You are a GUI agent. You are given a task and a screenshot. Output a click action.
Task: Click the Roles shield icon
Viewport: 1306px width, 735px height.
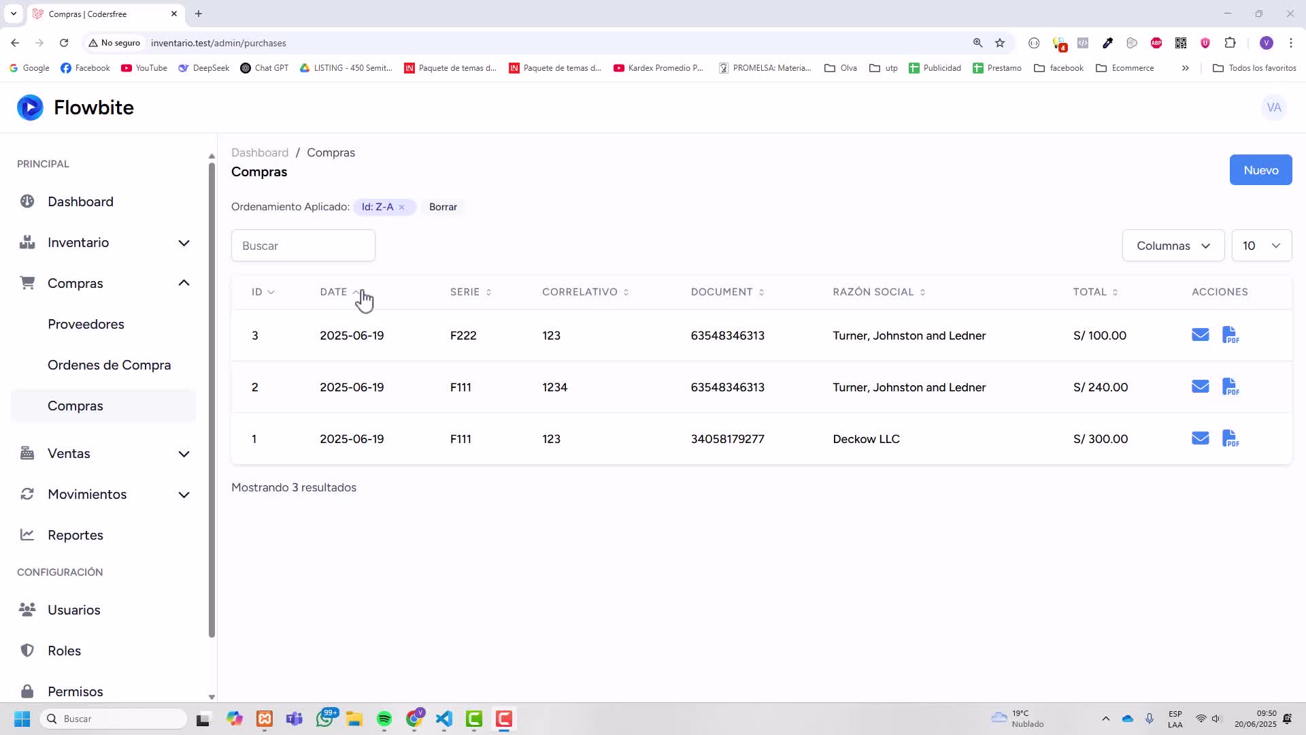27,651
